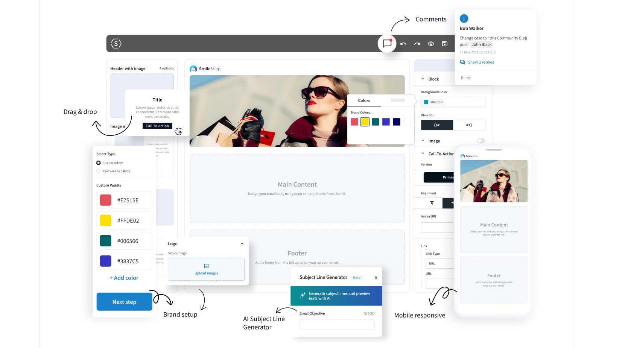Redo the last change
The image size is (619, 348).
(417, 44)
